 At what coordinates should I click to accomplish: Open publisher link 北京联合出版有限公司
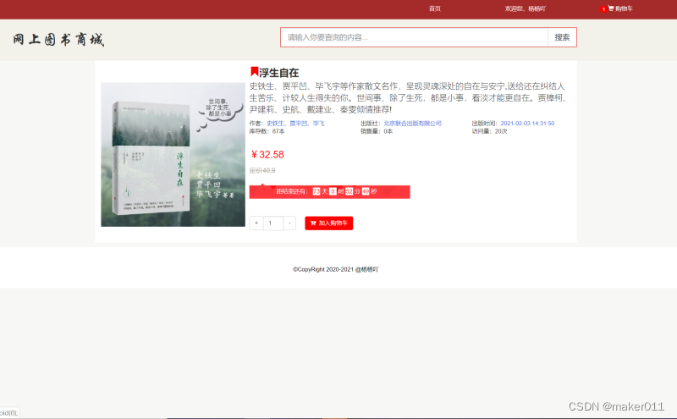[413, 124]
